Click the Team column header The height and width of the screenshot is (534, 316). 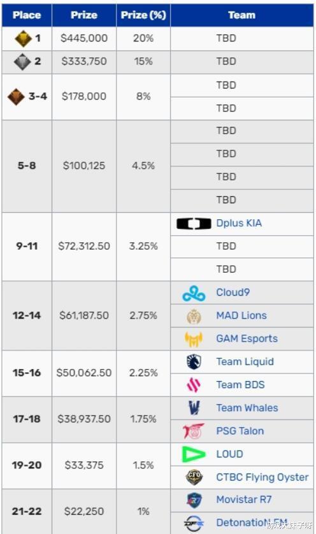click(241, 15)
